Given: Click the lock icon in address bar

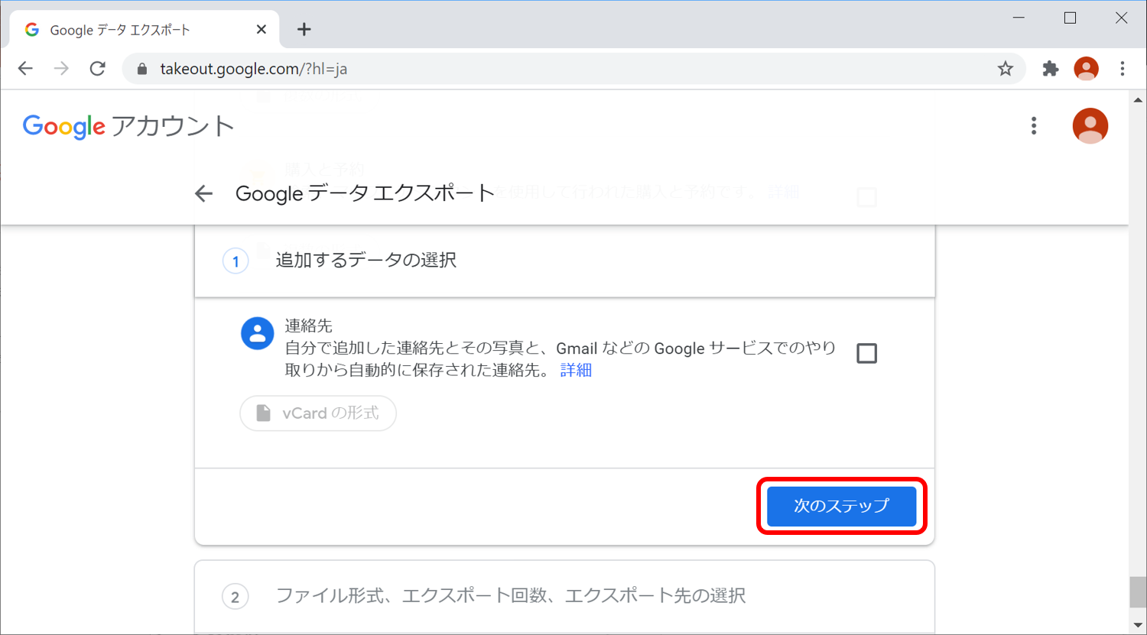Looking at the screenshot, I should [141, 69].
